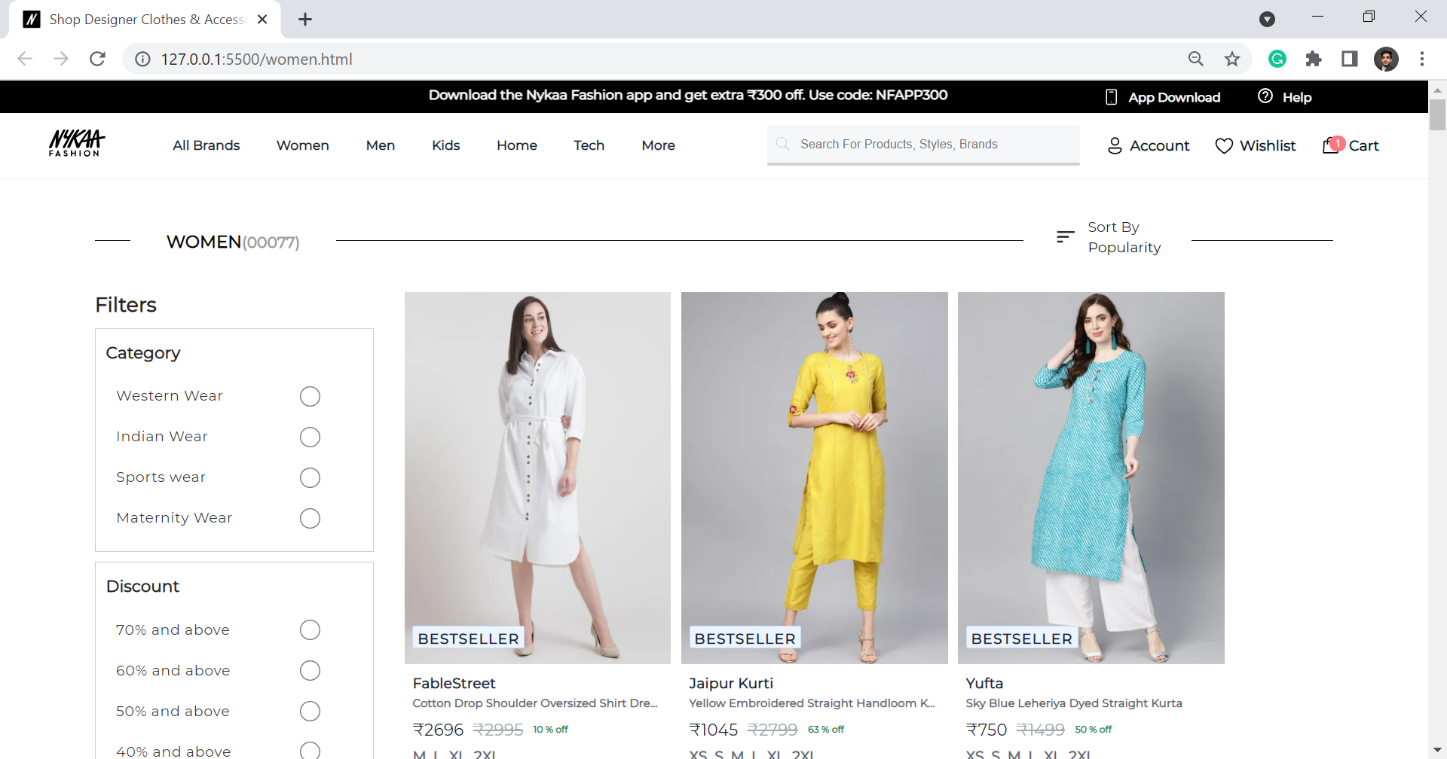Image resolution: width=1447 pixels, height=759 pixels.
Task: Open the Nykaa Fashion logo homepage
Action: [75, 143]
